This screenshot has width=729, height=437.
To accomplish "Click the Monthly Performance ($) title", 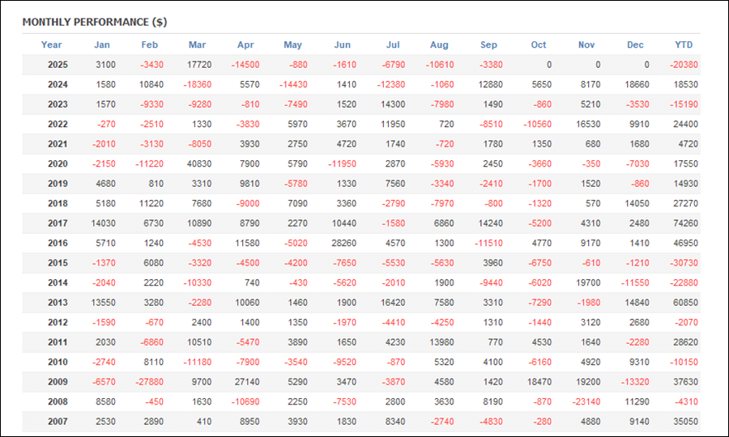I will click(95, 22).
